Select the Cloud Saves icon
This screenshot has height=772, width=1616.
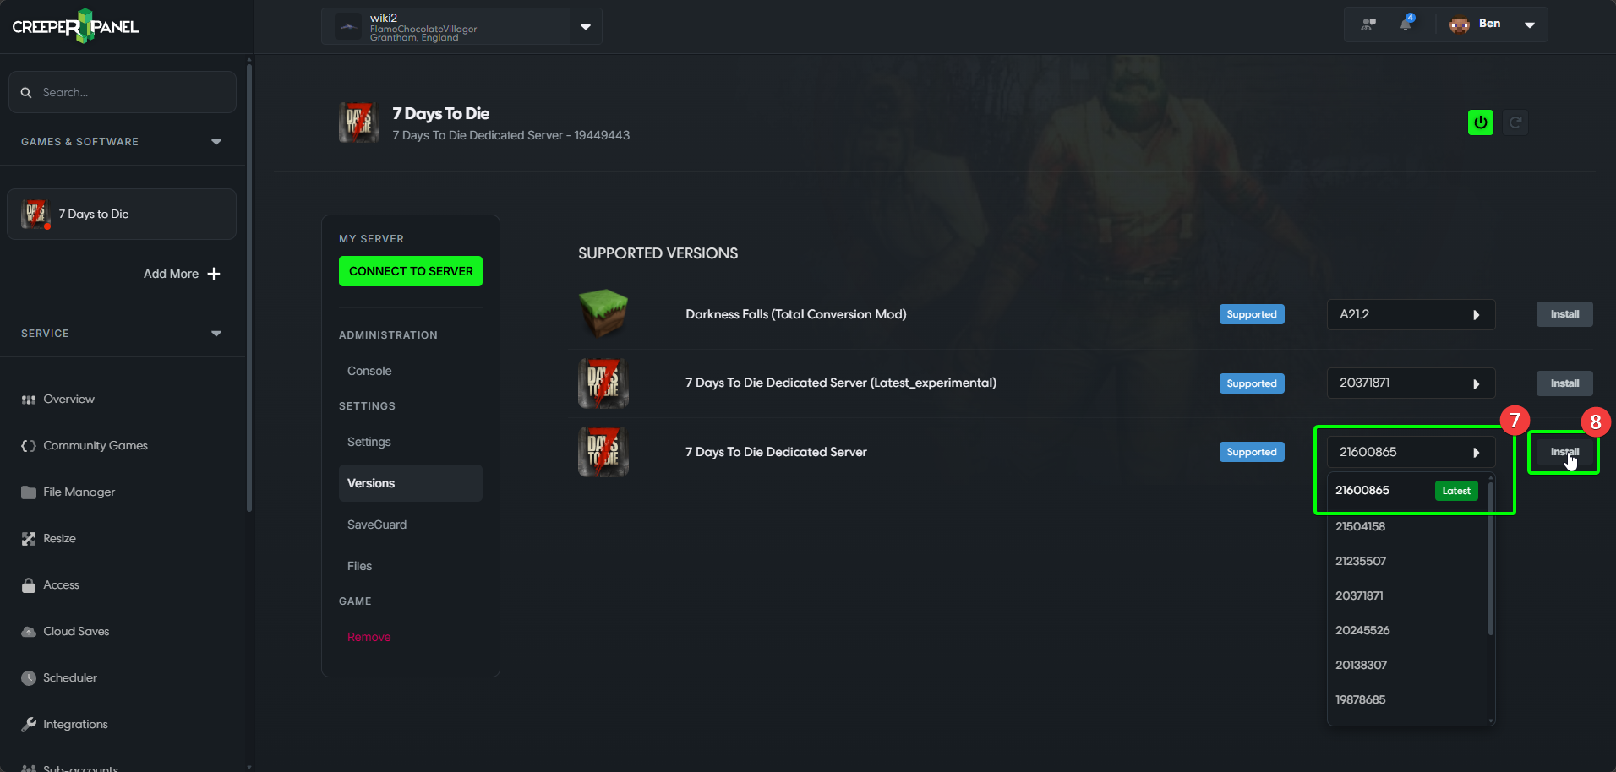click(28, 631)
